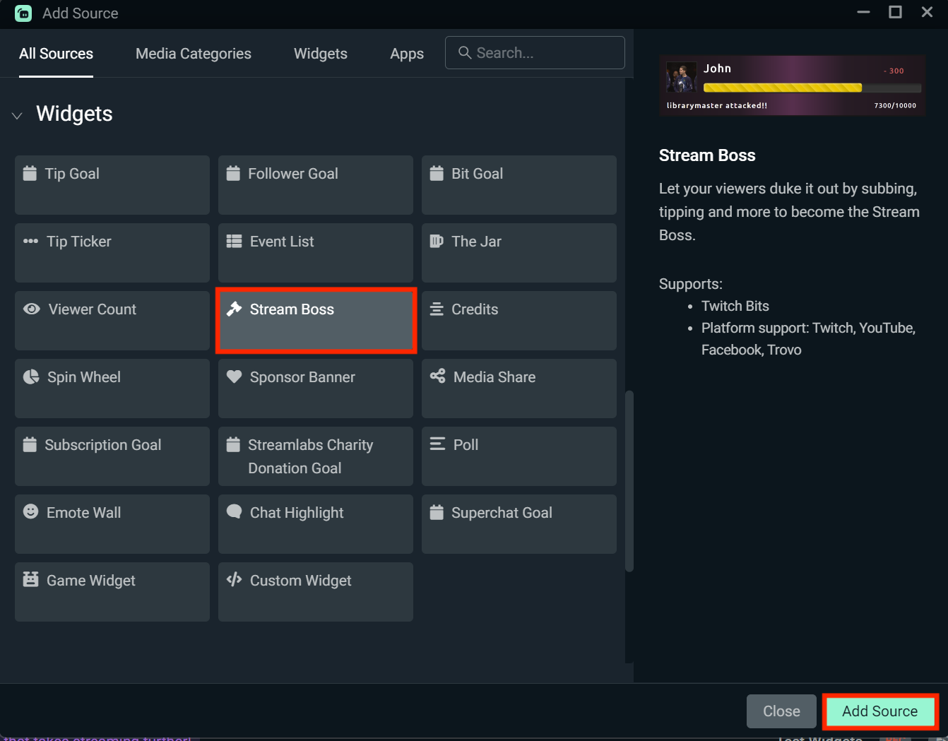Click the Spin Wheel pie chart icon
948x741 pixels.
tap(31, 377)
